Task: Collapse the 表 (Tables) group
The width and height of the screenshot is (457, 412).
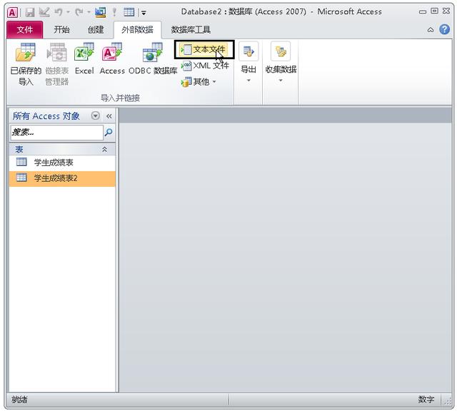Action: coord(104,150)
